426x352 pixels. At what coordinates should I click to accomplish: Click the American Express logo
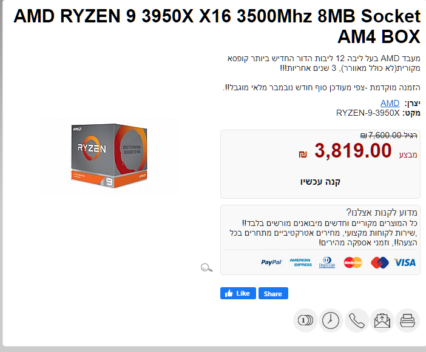pos(300,262)
